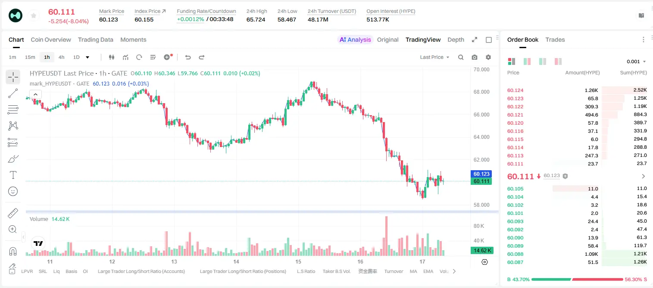Open the Last Price dropdown
Viewport: 653px width, 288px height.
coord(434,57)
